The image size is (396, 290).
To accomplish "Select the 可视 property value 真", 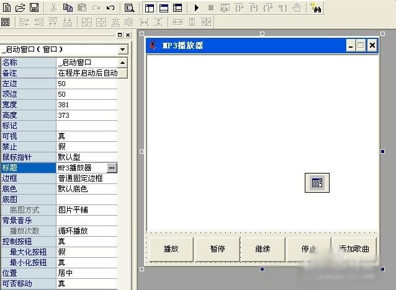I will pyautogui.click(x=87, y=136).
